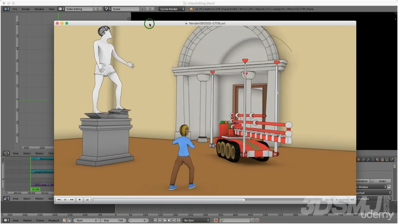Delete the Video Editing screen layout
Viewport: 398px width, 224px height.
tap(100, 9)
